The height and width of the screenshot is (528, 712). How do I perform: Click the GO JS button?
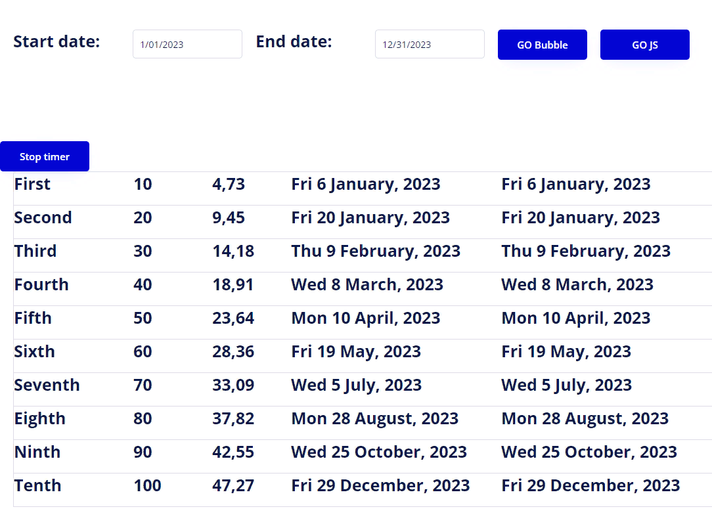click(645, 45)
